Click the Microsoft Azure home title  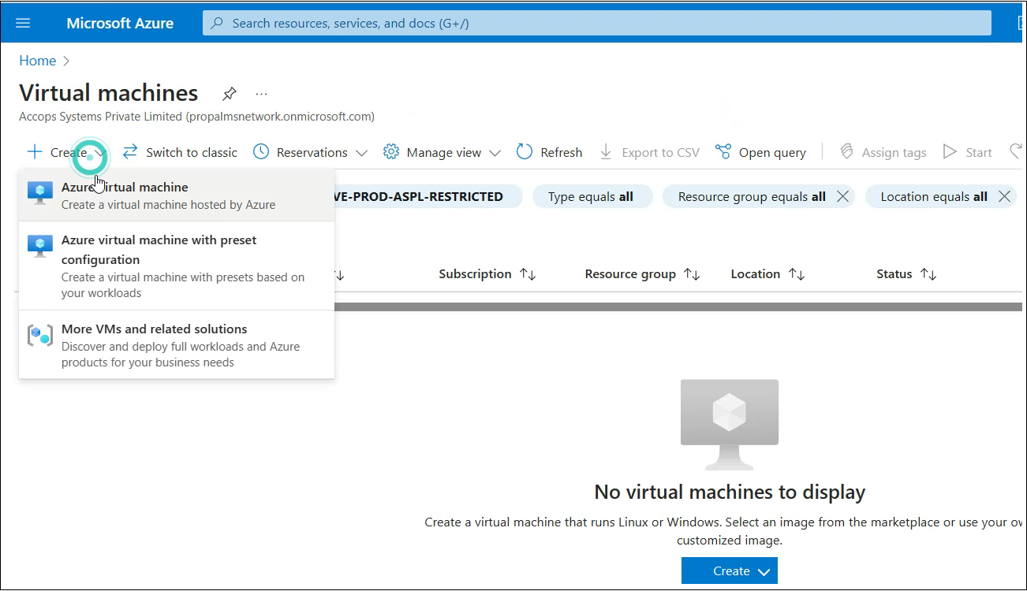pos(120,23)
